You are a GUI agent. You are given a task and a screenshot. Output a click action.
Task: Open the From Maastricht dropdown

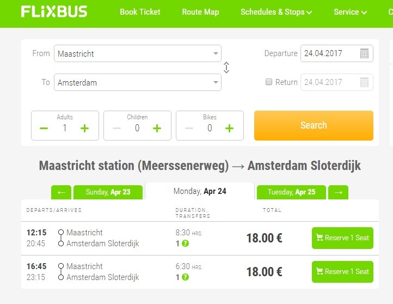tap(137, 53)
